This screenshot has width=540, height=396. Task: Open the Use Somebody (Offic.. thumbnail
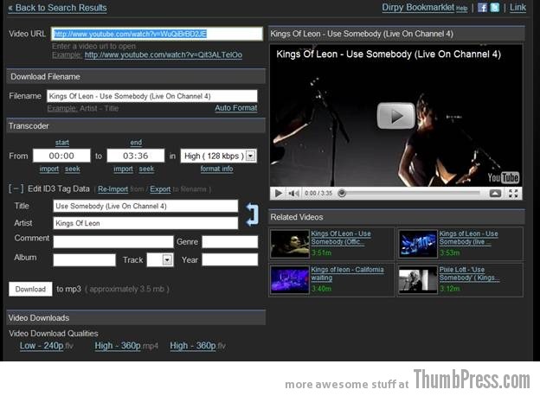pos(290,244)
